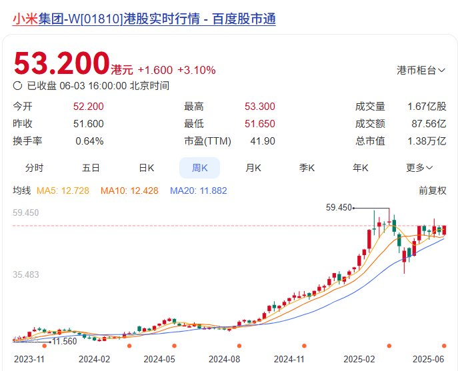Viewport: 458px width, 371px height.
Task: Switch to the 分时 chart tab
Action: point(35,168)
